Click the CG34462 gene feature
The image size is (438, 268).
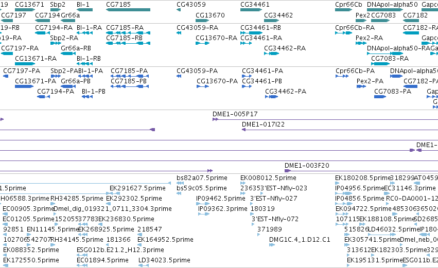(272, 21)
